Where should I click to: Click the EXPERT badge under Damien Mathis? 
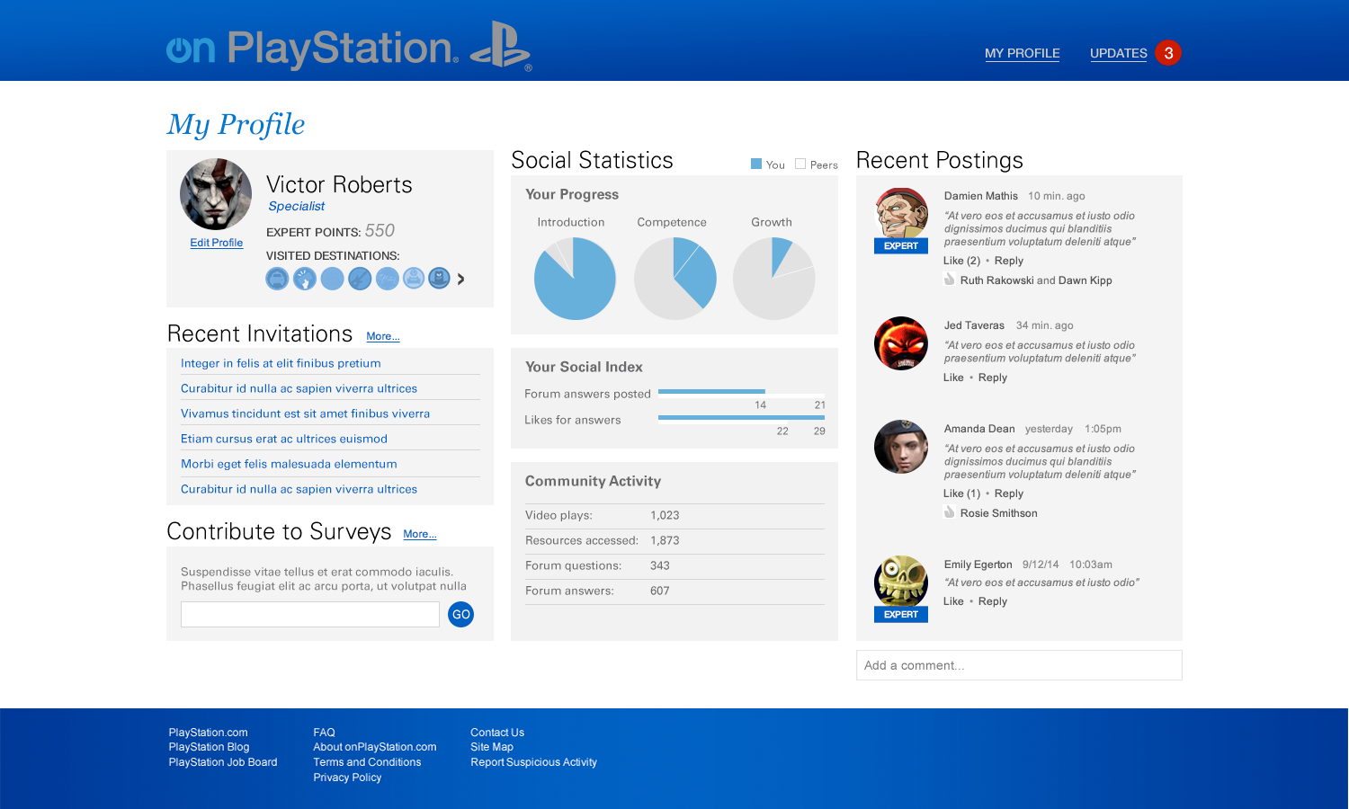point(901,246)
